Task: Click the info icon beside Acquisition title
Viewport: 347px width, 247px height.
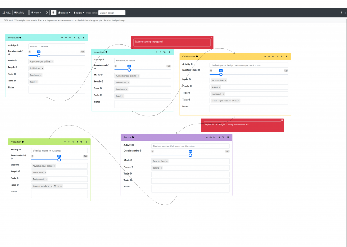Action: pos(20,37)
